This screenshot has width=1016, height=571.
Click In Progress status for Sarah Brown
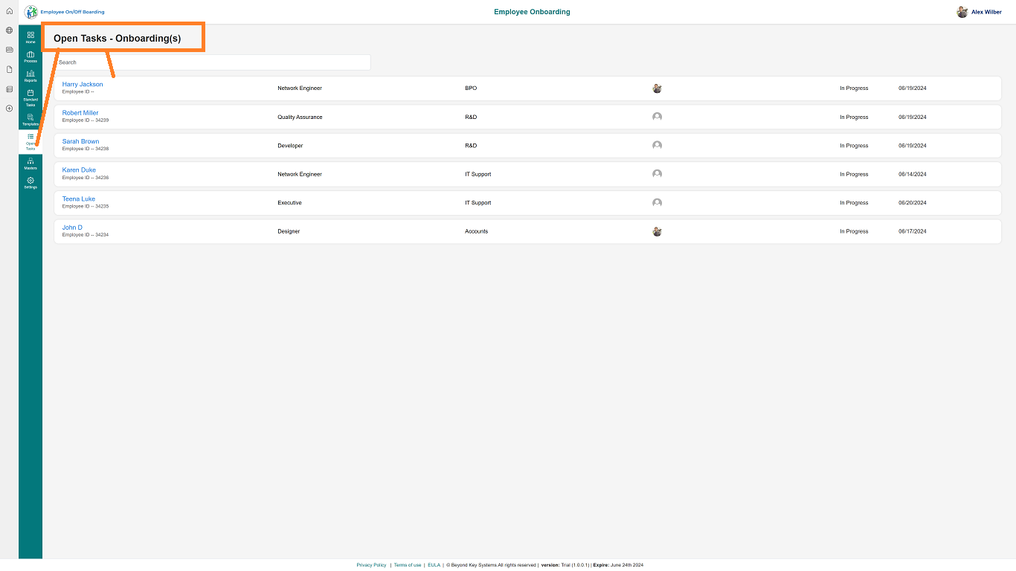point(854,146)
